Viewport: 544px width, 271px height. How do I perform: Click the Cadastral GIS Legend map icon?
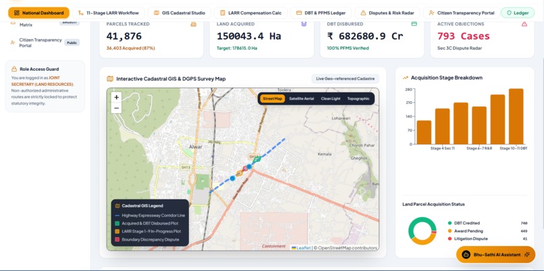click(117, 206)
